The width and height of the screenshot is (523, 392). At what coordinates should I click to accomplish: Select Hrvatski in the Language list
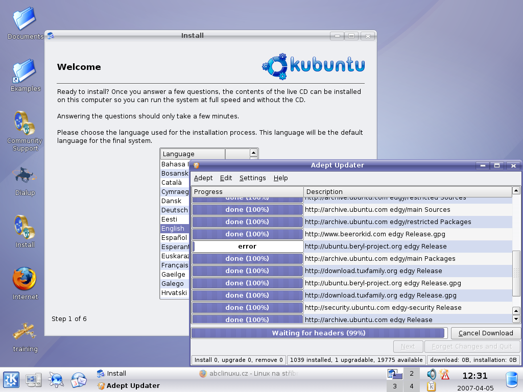pos(175,292)
